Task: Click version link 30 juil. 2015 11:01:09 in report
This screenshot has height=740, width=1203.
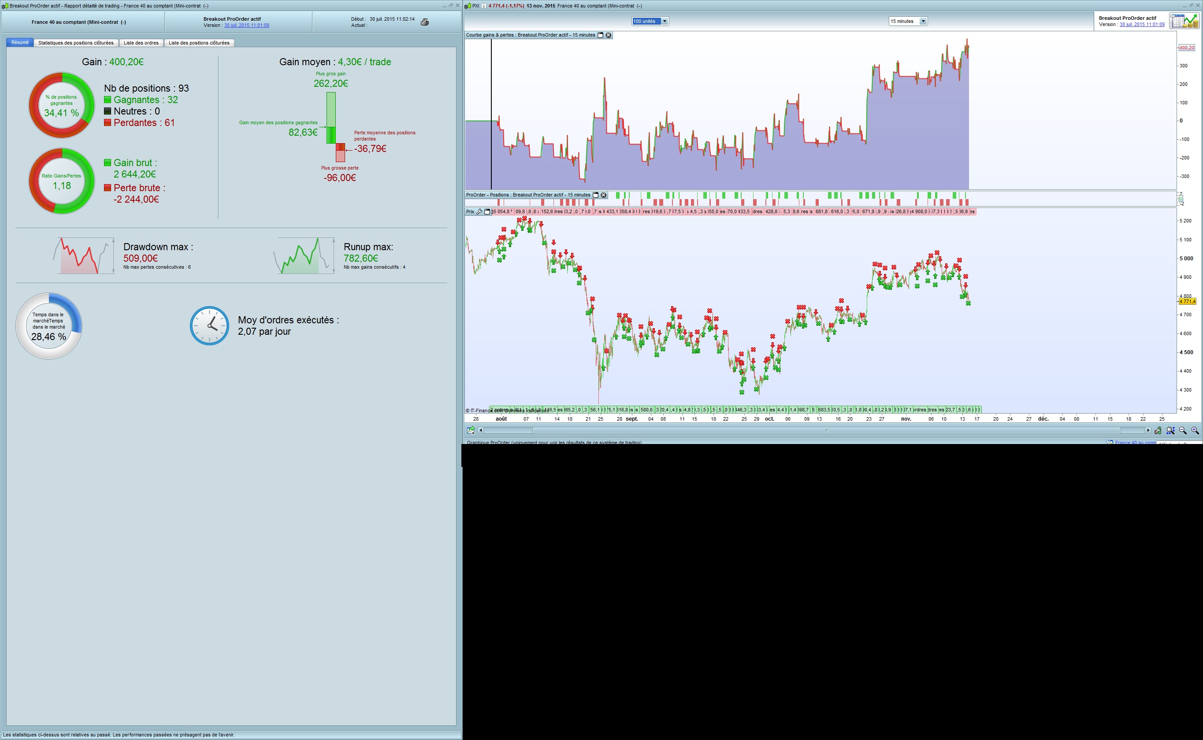Action: (x=246, y=26)
